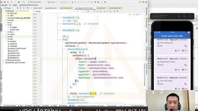The image size is (198, 111).
Task: Open the Problems tool window tab
Action: 63,105
